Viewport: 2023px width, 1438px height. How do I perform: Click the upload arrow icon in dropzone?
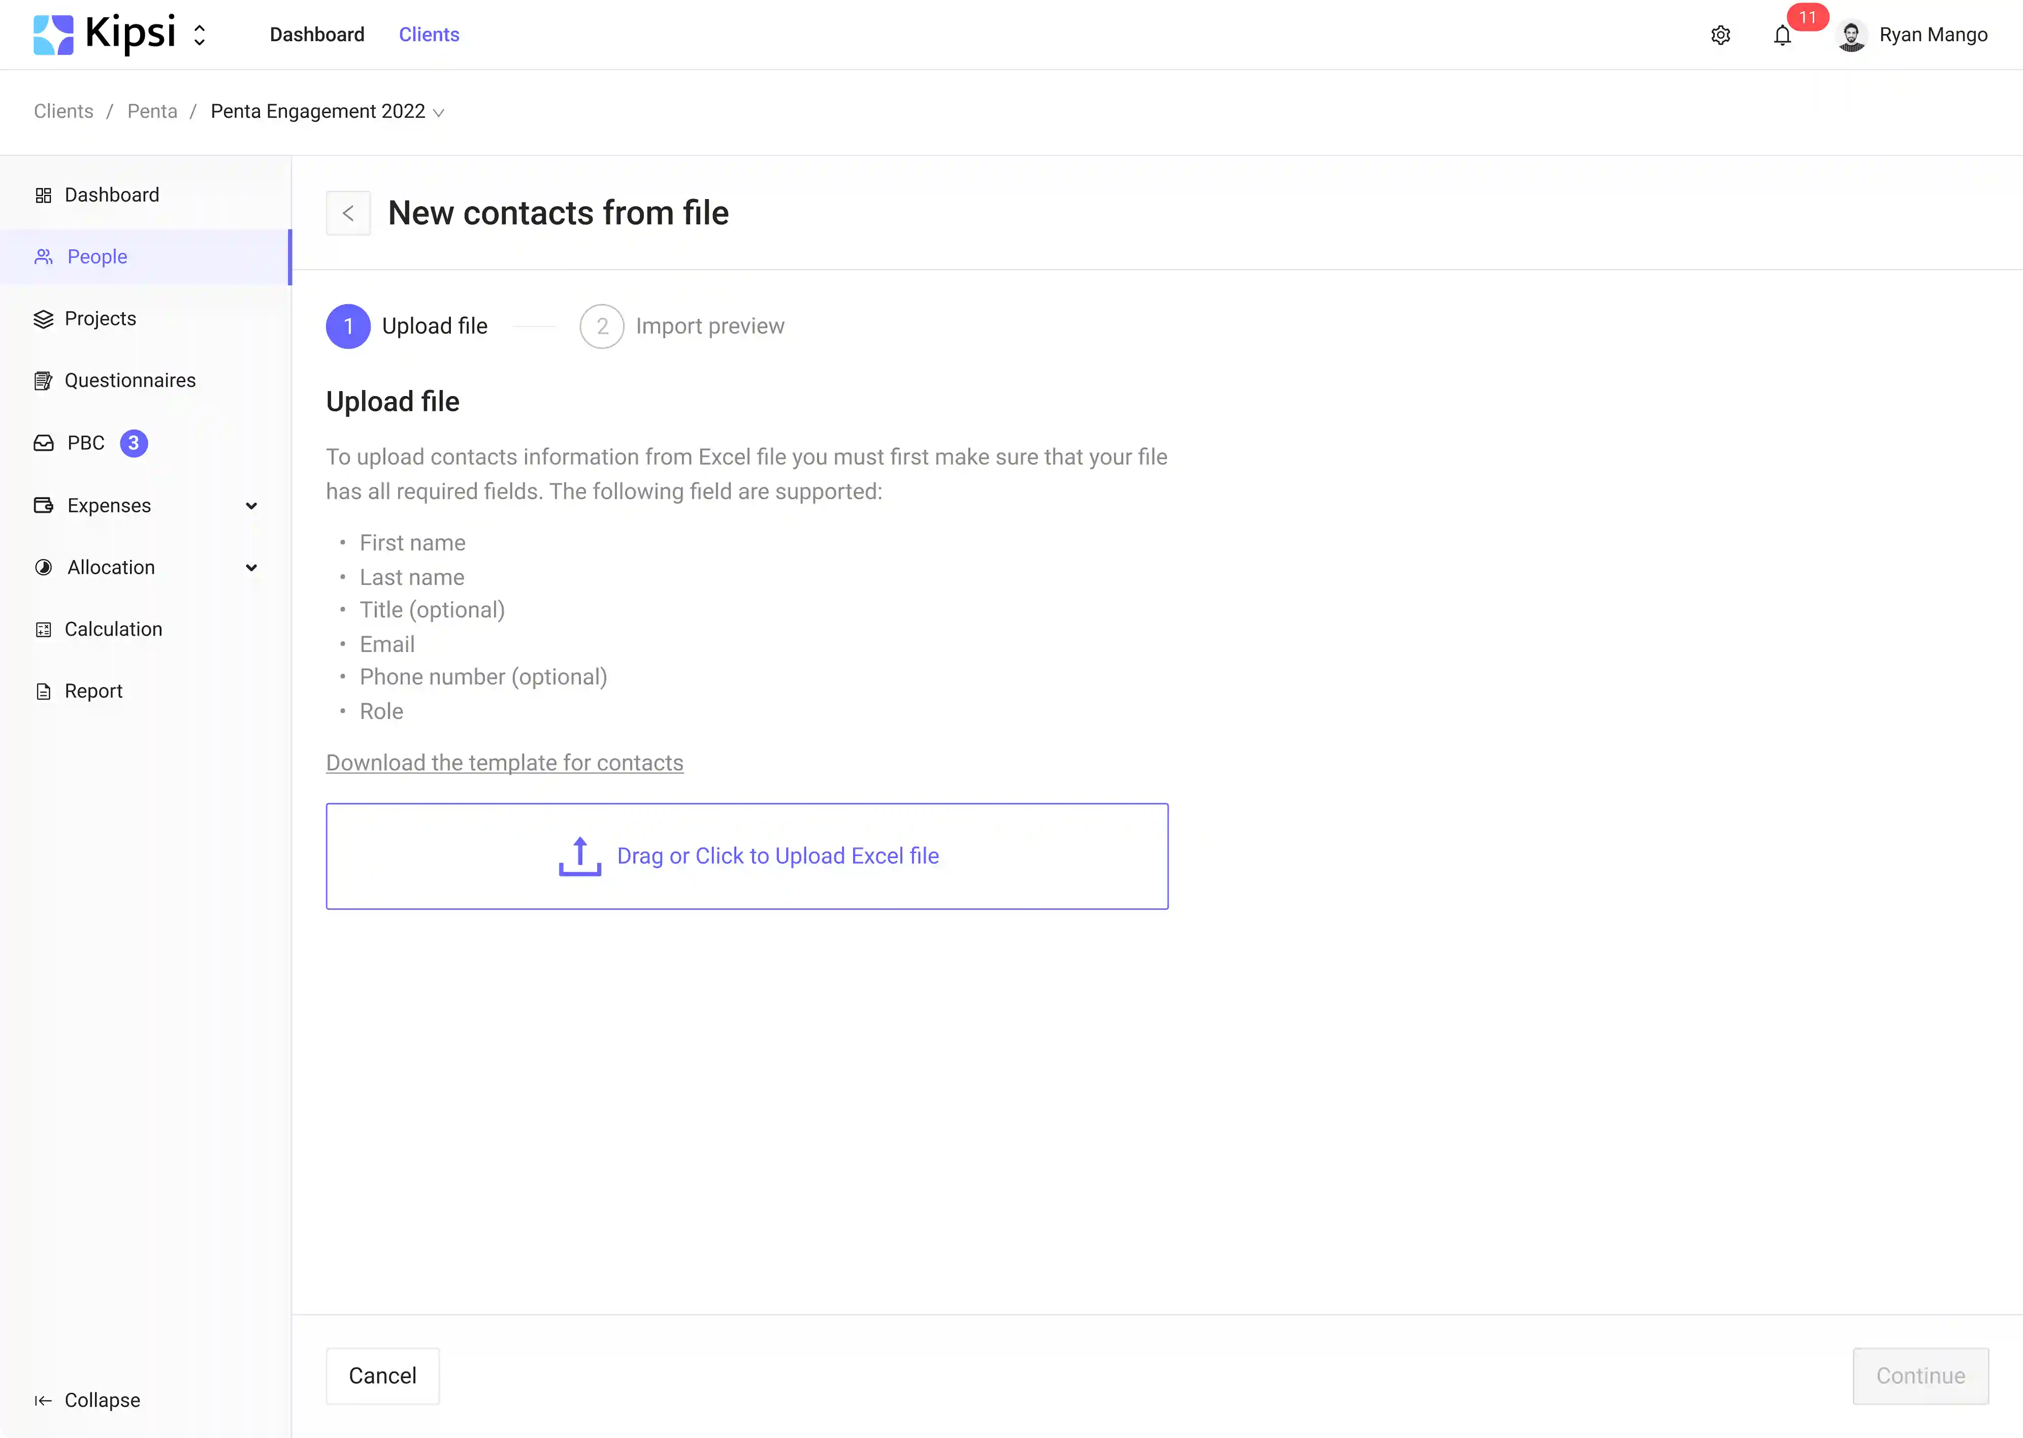point(580,856)
